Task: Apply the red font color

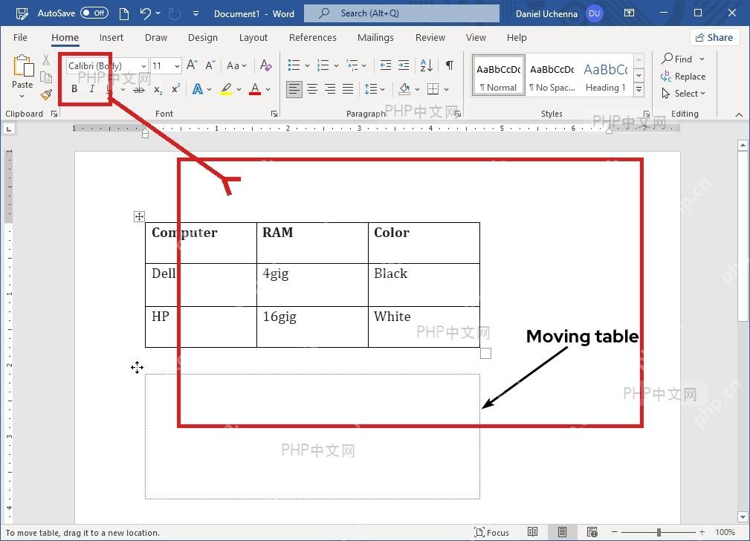Action: [255, 89]
